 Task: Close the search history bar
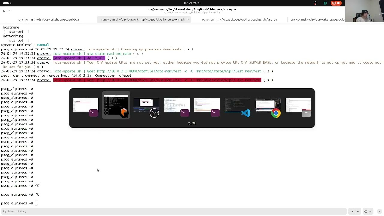point(379,211)
